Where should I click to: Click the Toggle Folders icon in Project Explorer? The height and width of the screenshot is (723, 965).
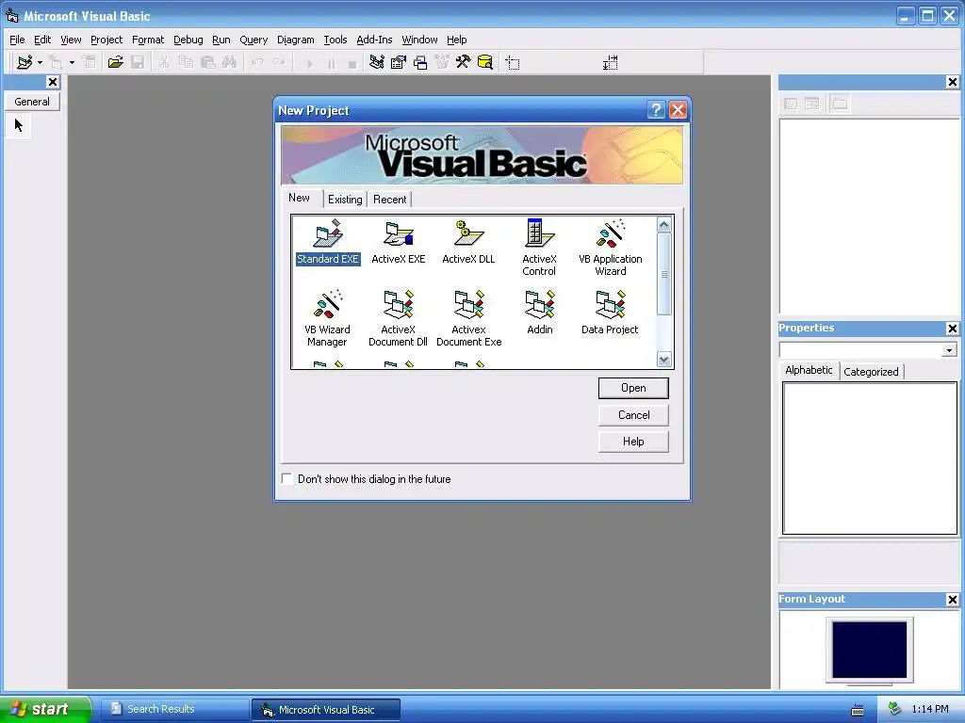[x=839, y=104]
